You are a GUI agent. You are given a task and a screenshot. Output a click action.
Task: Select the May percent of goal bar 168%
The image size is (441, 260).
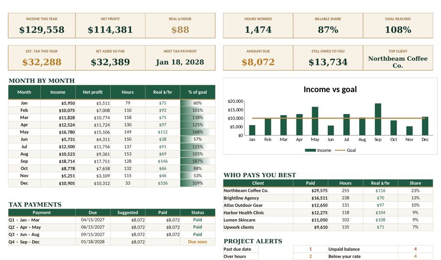tap(197, 132)
